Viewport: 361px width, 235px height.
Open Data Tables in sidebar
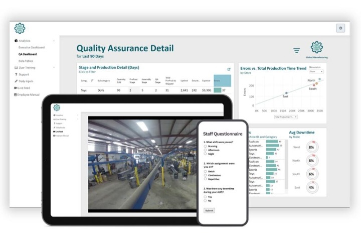click(26, 61)
